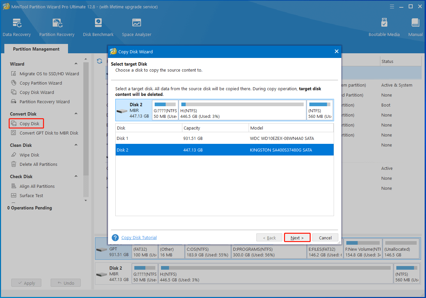Select 146.5 GB Unallocated space in disk map

pyautogui.click(x=401, y=249)
